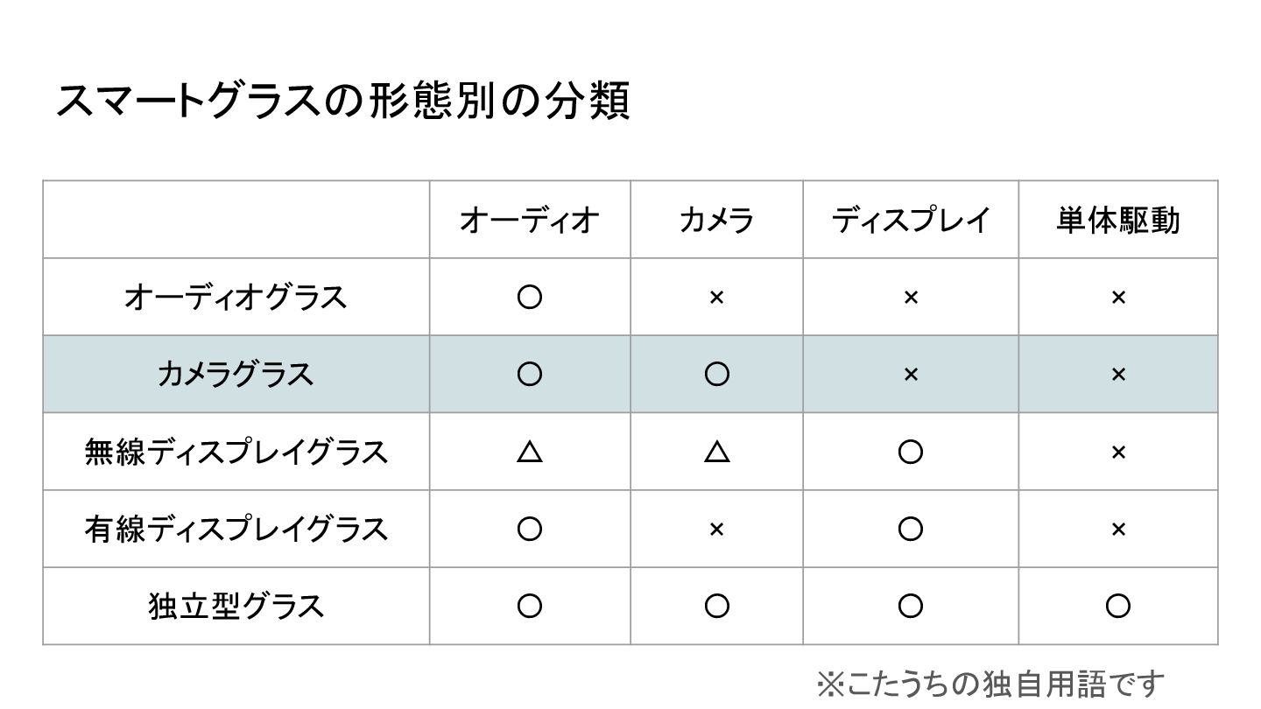This screenshot has height=709, width=1261.
Task: Click the 有線ディスプレイグラス row label
Action: pyautogui.click(x=236, y=529)
